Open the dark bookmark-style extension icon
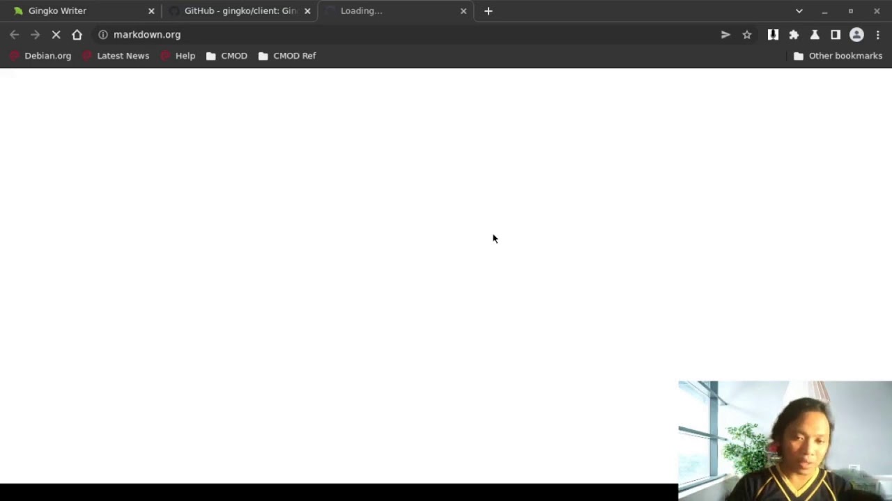 pos(773,35)
